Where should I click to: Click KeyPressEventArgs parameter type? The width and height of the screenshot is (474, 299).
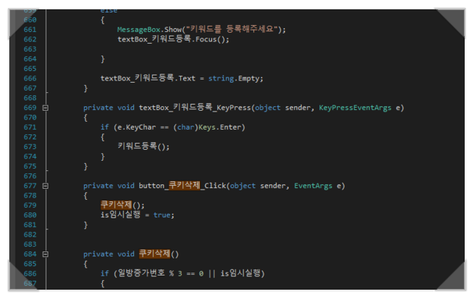(x=355, y=108)
